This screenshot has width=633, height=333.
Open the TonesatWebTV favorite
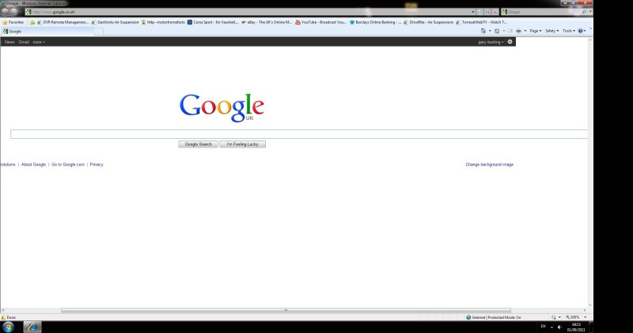pos(482,22)
